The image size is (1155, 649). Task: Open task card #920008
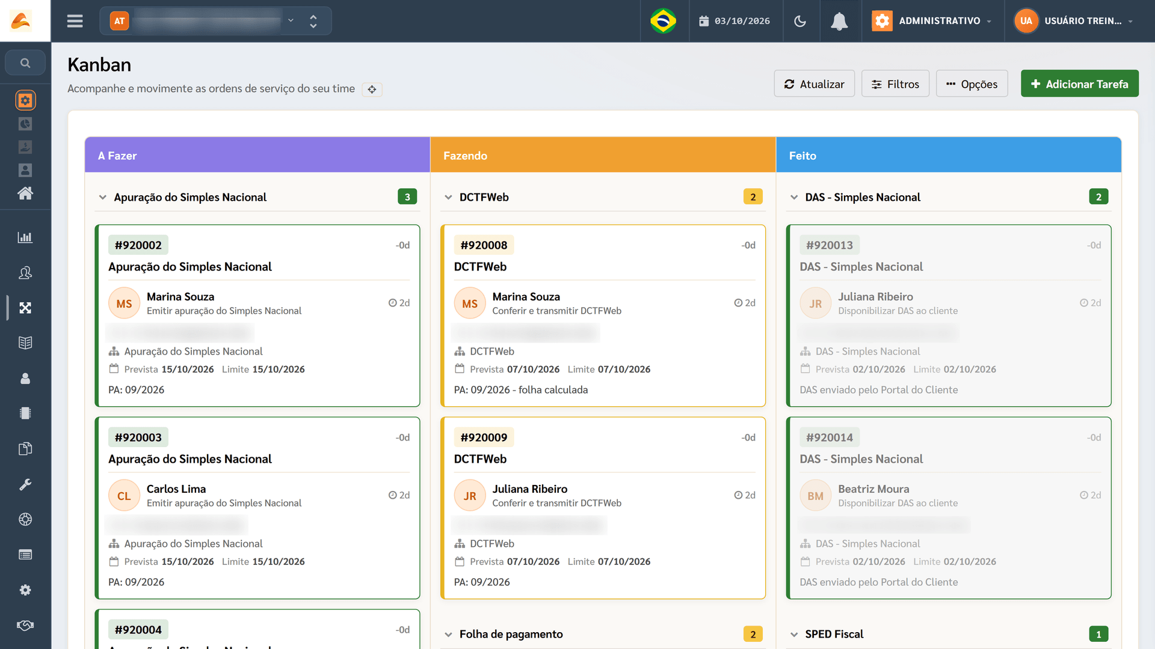[603, 316]
